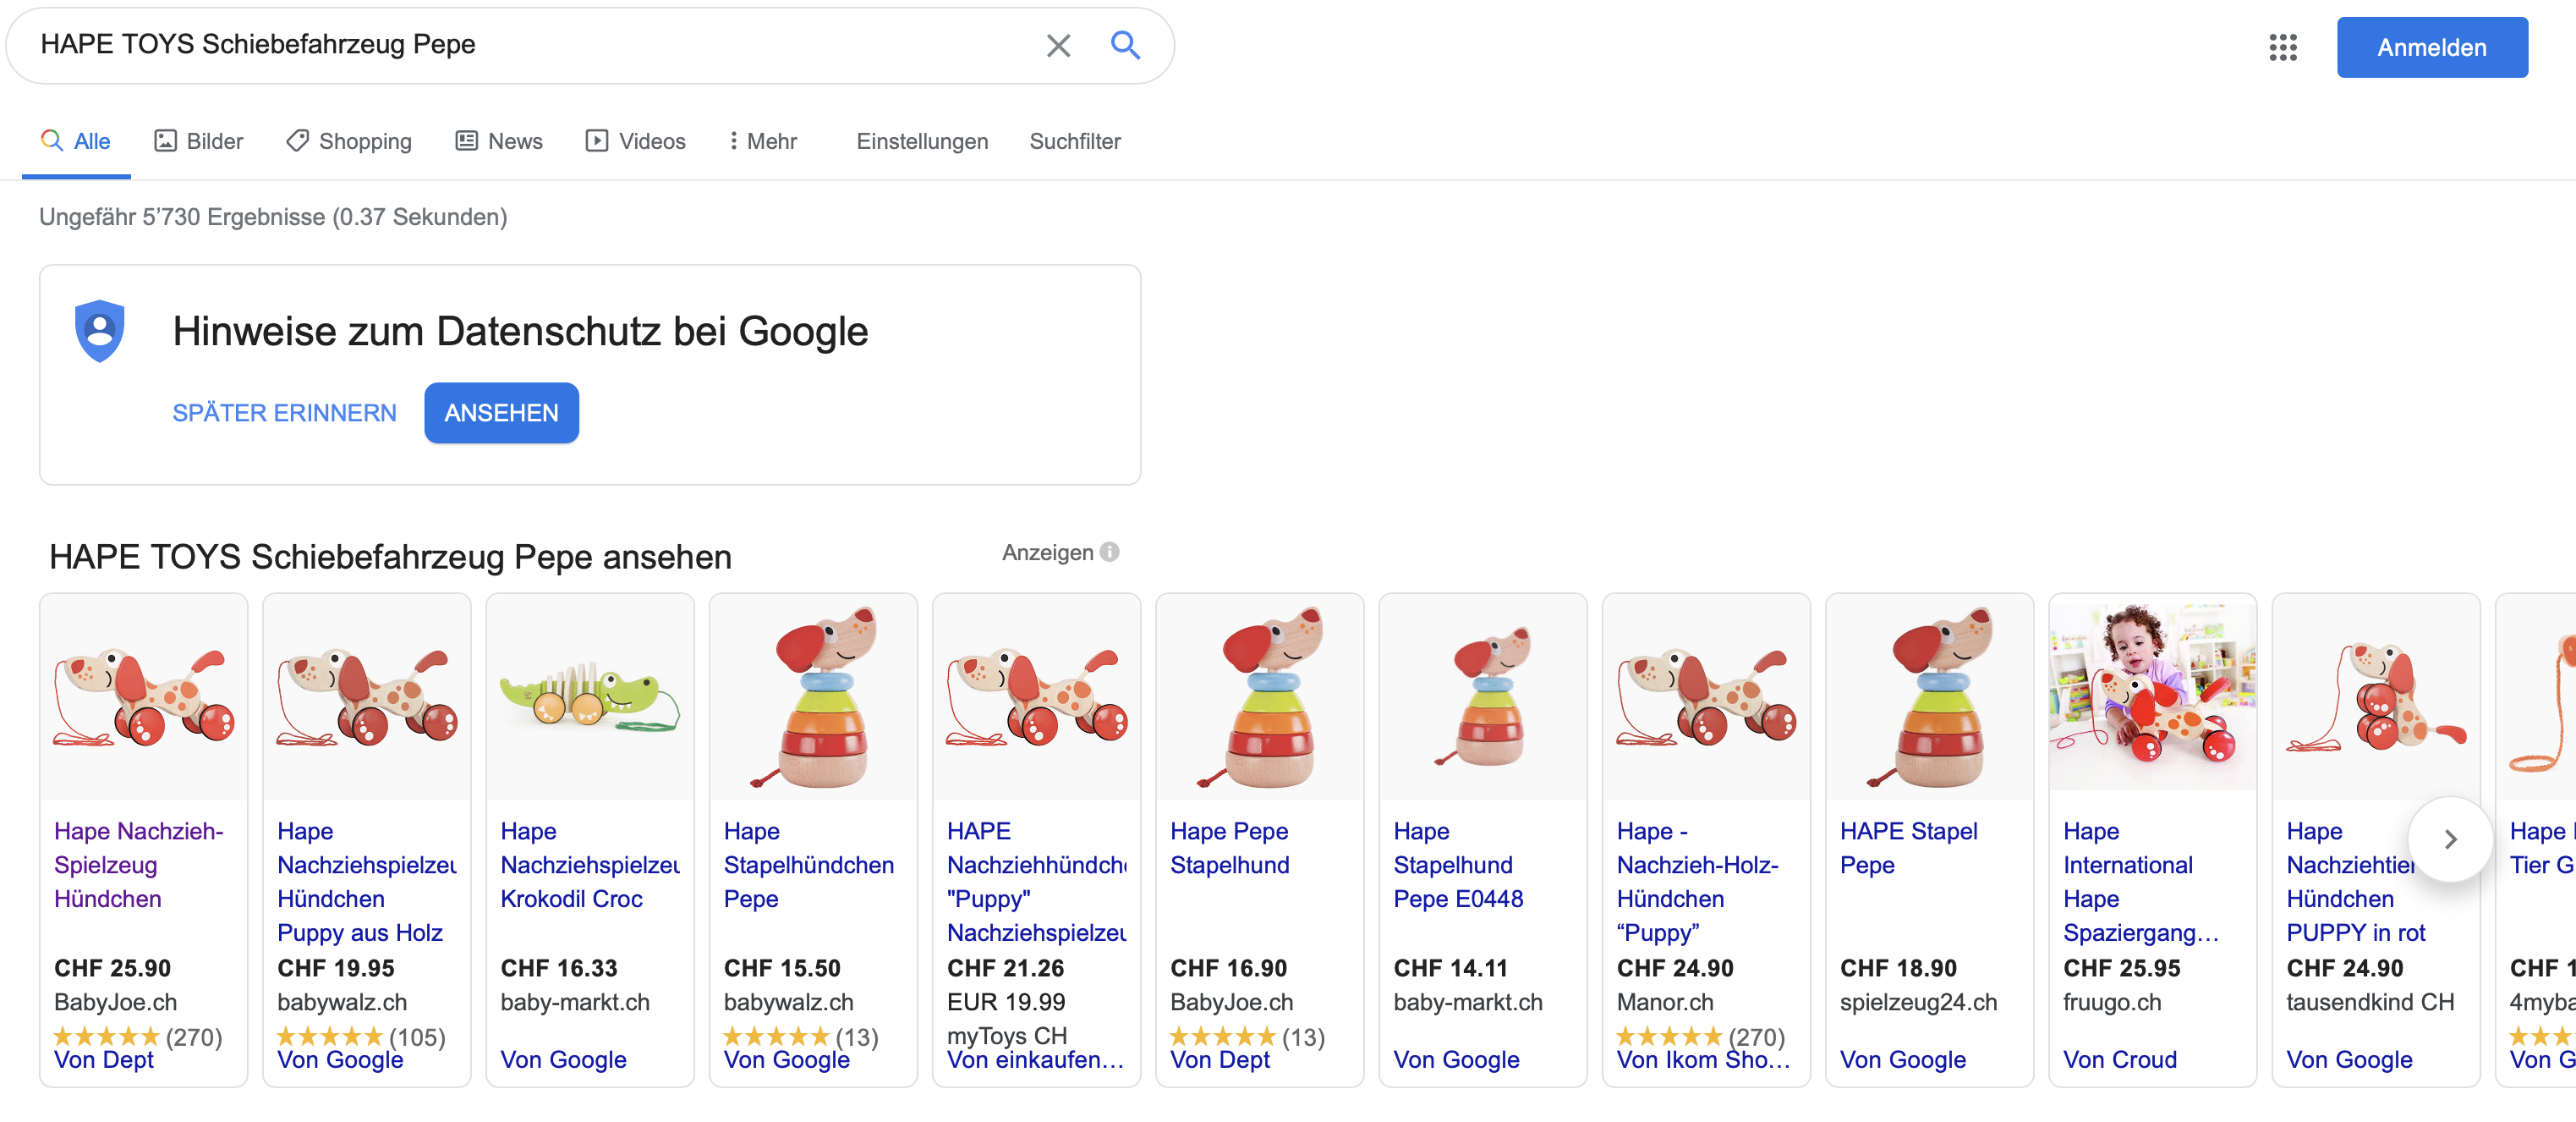This screenshot has height=1122, width=2576.
Task: Expand the Mehr menu
Action: (x=763, y=141)
